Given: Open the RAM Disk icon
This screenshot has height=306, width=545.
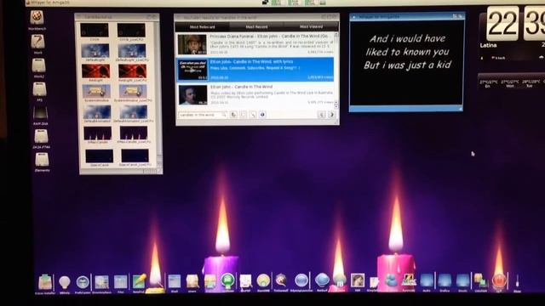Looking at the screenshot, I should (40, 113).
